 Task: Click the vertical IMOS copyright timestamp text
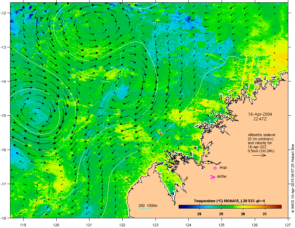click(x=293, y=178)
